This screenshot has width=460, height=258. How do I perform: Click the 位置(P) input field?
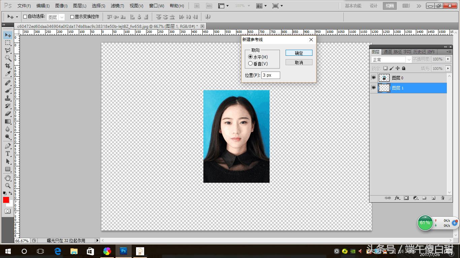[x=271, y=75]
